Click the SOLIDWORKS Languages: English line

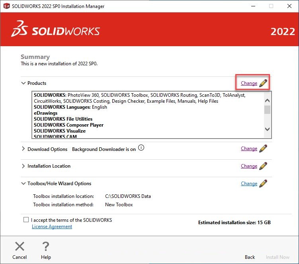tap(70, 107)
